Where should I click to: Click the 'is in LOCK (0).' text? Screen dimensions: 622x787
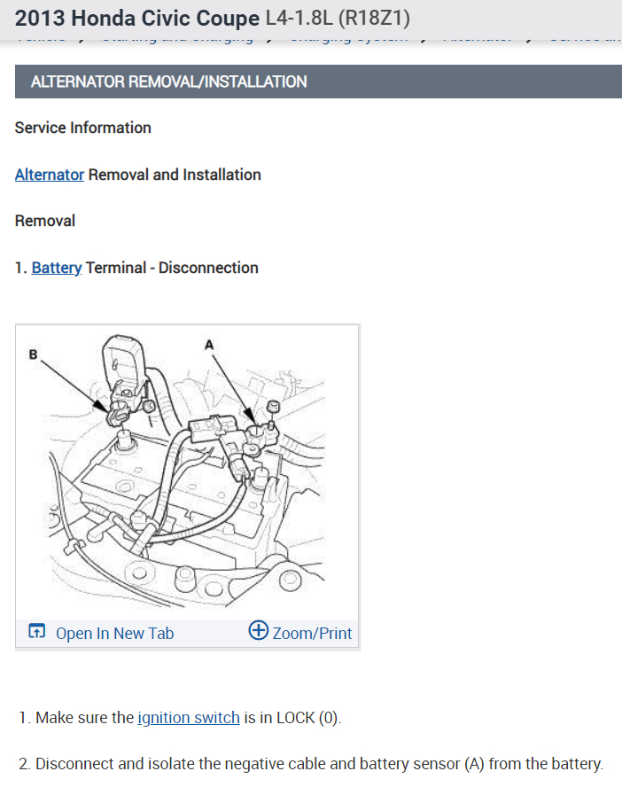[293, 718]
